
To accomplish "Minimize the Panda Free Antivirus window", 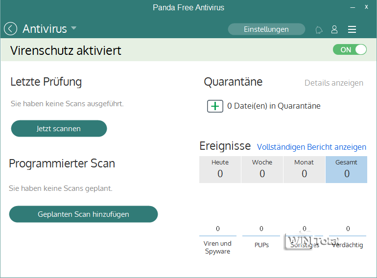I will [x=352, y=7].
